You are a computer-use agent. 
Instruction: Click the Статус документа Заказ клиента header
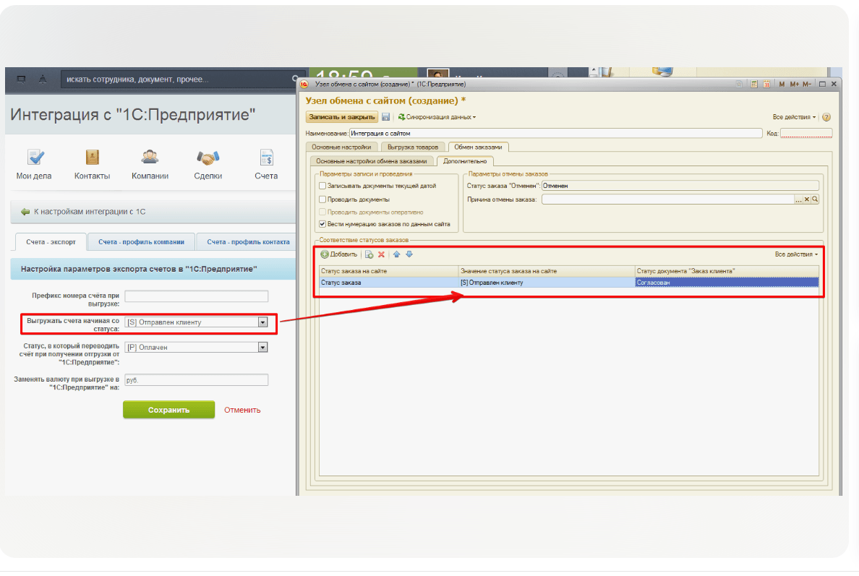tap(727, 272)
